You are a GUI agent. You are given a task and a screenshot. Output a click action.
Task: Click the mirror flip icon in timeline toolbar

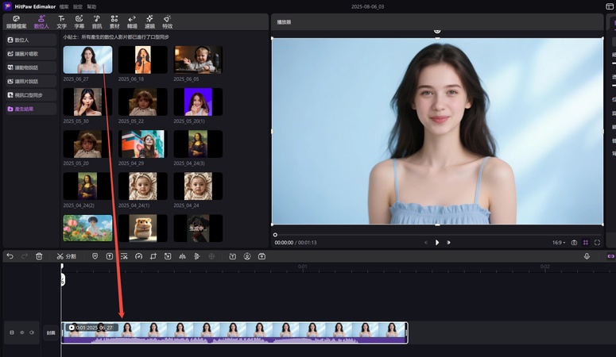[x=182, y=256]
